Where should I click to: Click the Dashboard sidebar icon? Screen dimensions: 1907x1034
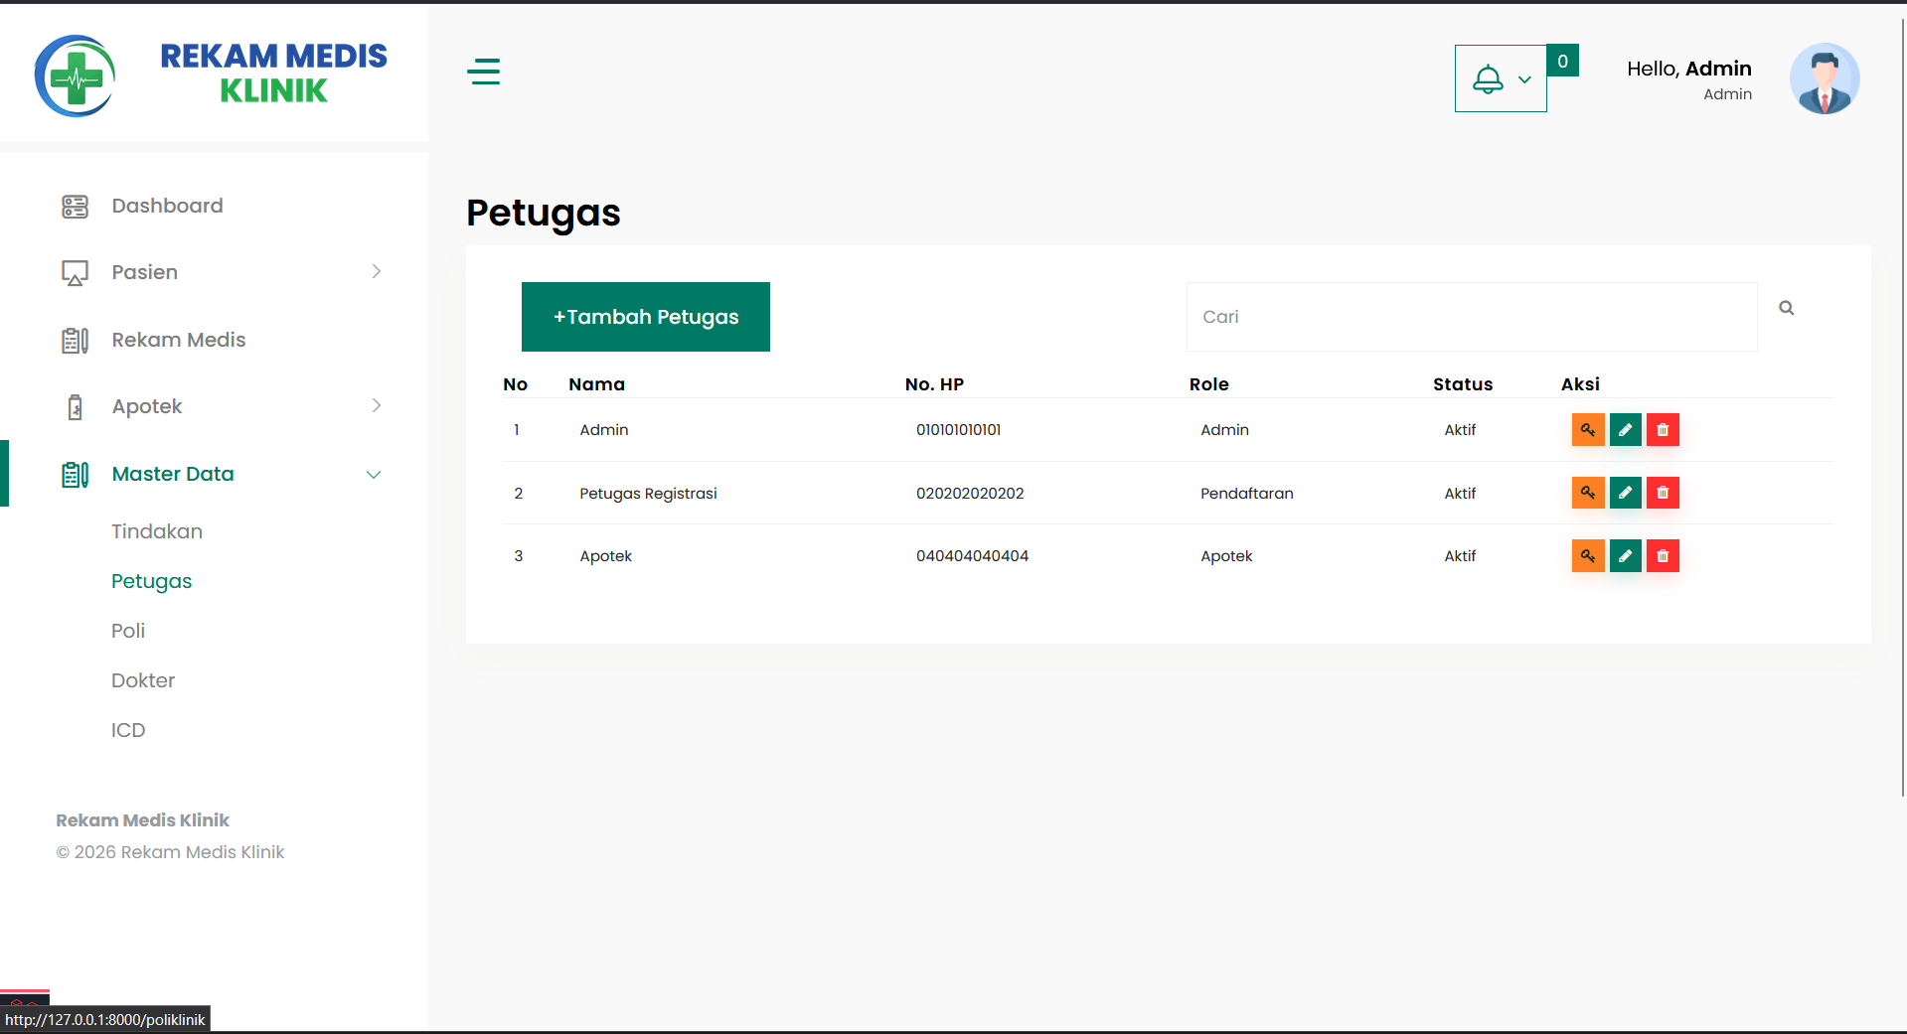(75, 207)
